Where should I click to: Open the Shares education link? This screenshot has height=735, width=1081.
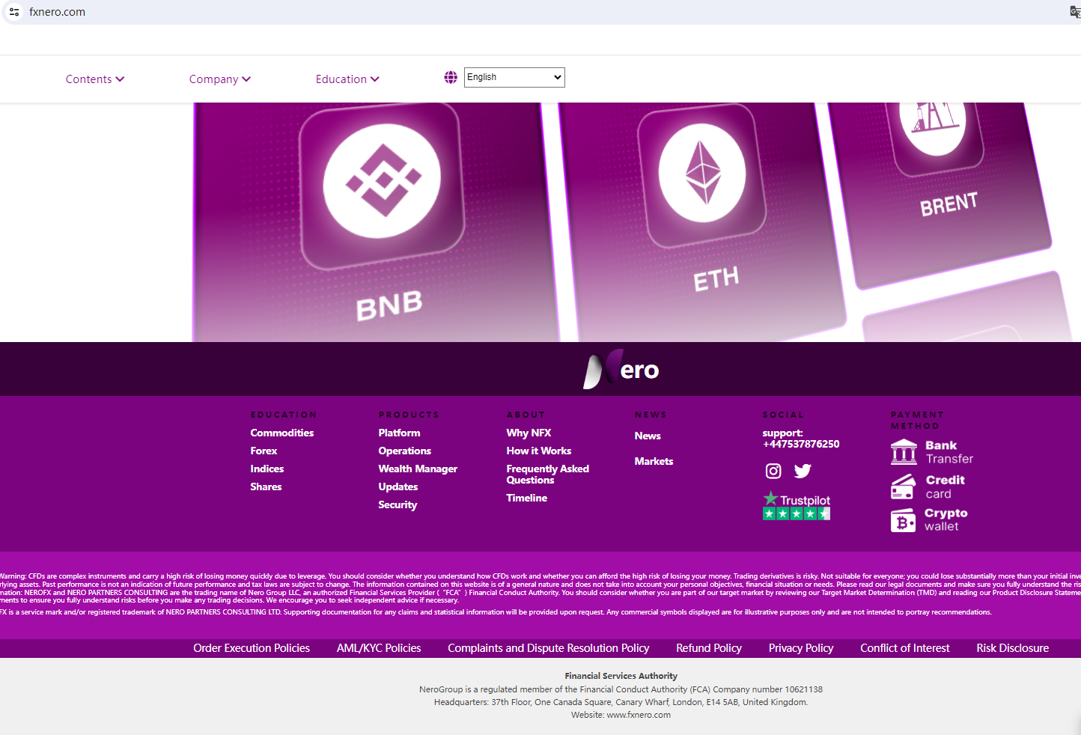(x=267, y=487)
